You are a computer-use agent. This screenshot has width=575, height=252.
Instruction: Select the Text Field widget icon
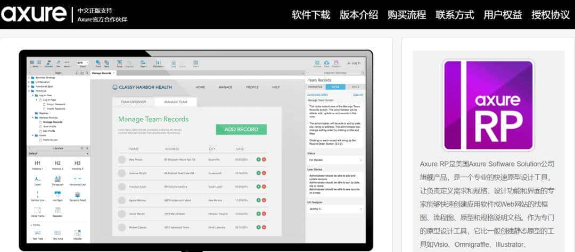coord(37,232)
